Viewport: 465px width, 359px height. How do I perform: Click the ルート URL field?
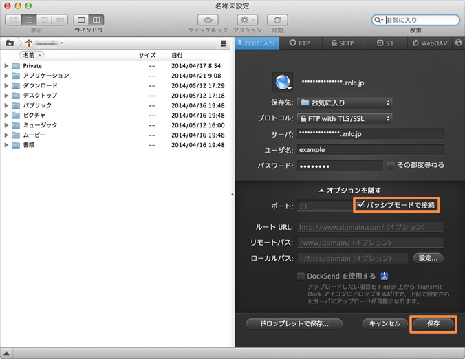(370, 227)
